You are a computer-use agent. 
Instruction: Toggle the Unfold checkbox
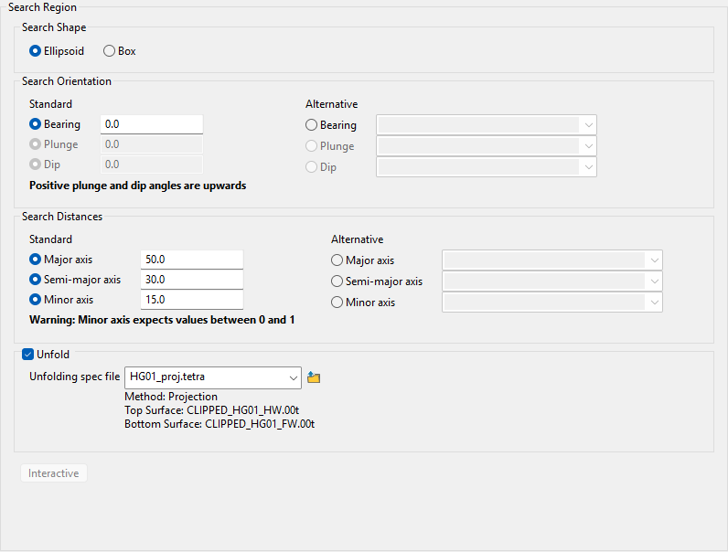click(x=27, y=355)
